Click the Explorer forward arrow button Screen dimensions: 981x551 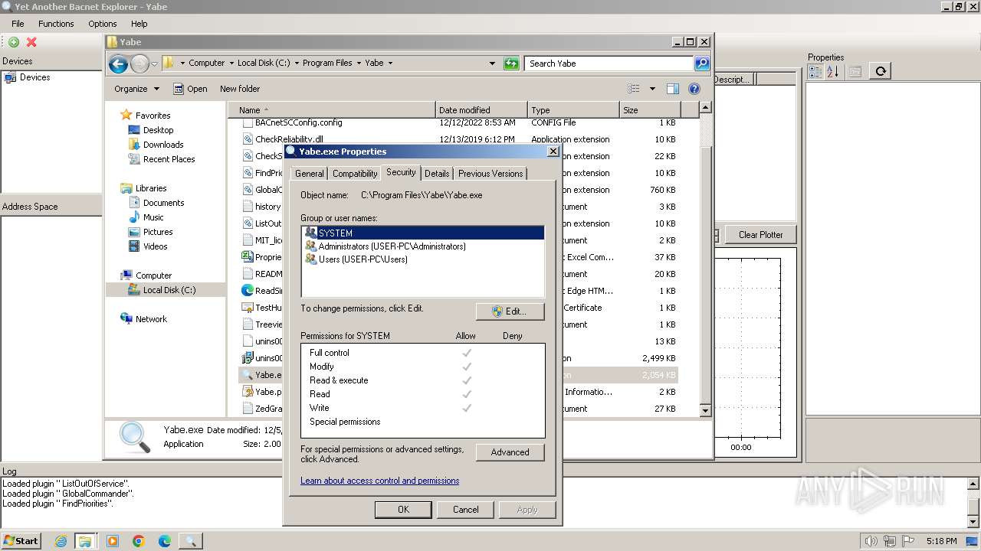139,64
